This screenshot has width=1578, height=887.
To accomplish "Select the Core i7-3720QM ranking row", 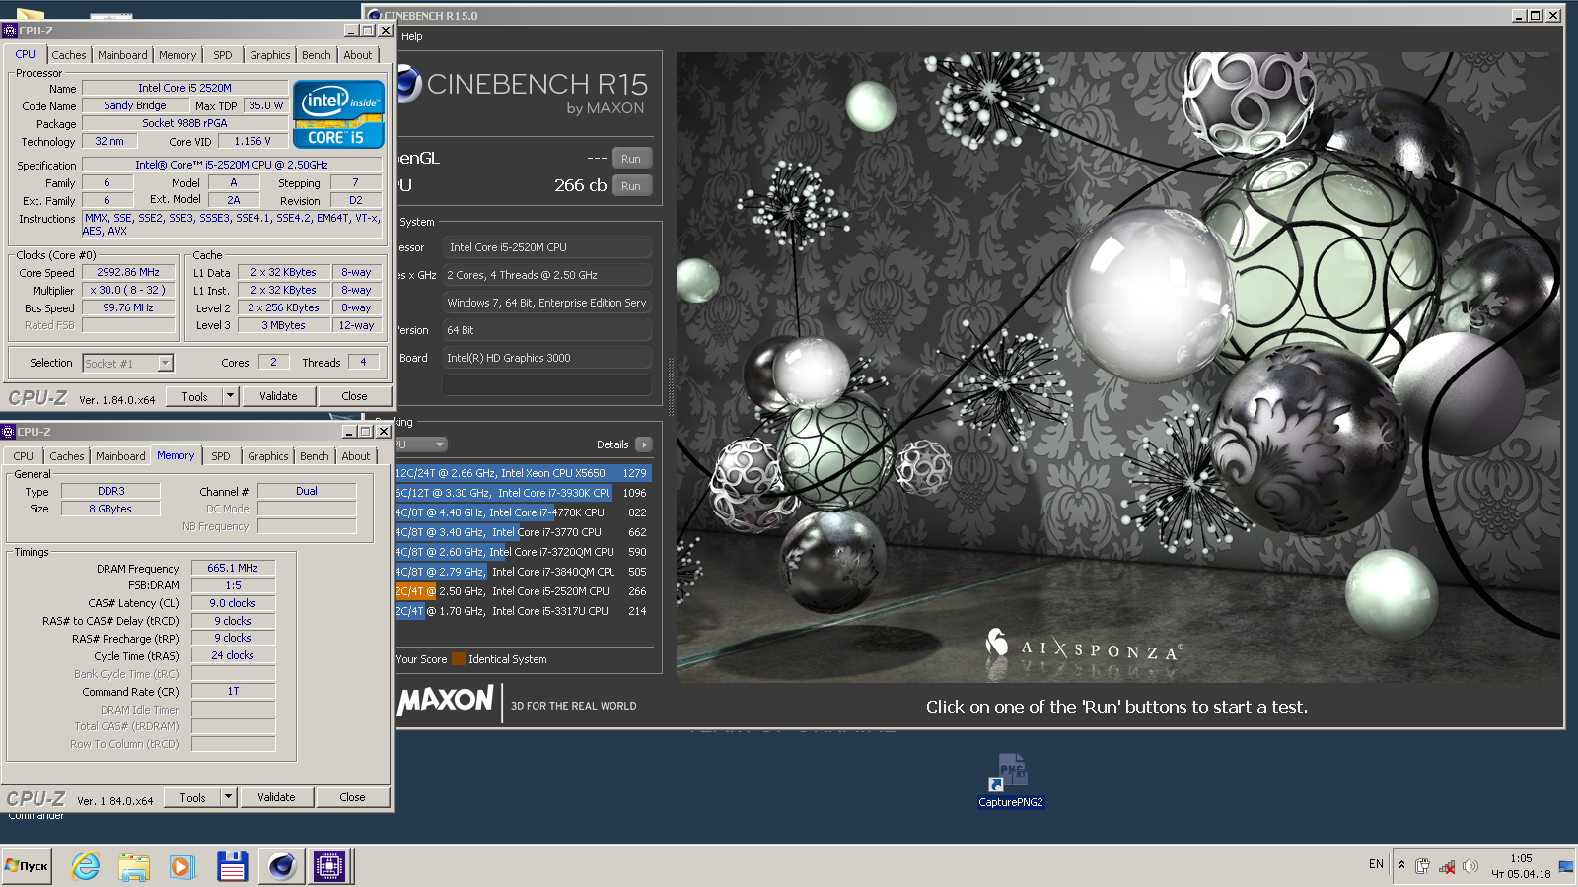I will click(523, 552).
